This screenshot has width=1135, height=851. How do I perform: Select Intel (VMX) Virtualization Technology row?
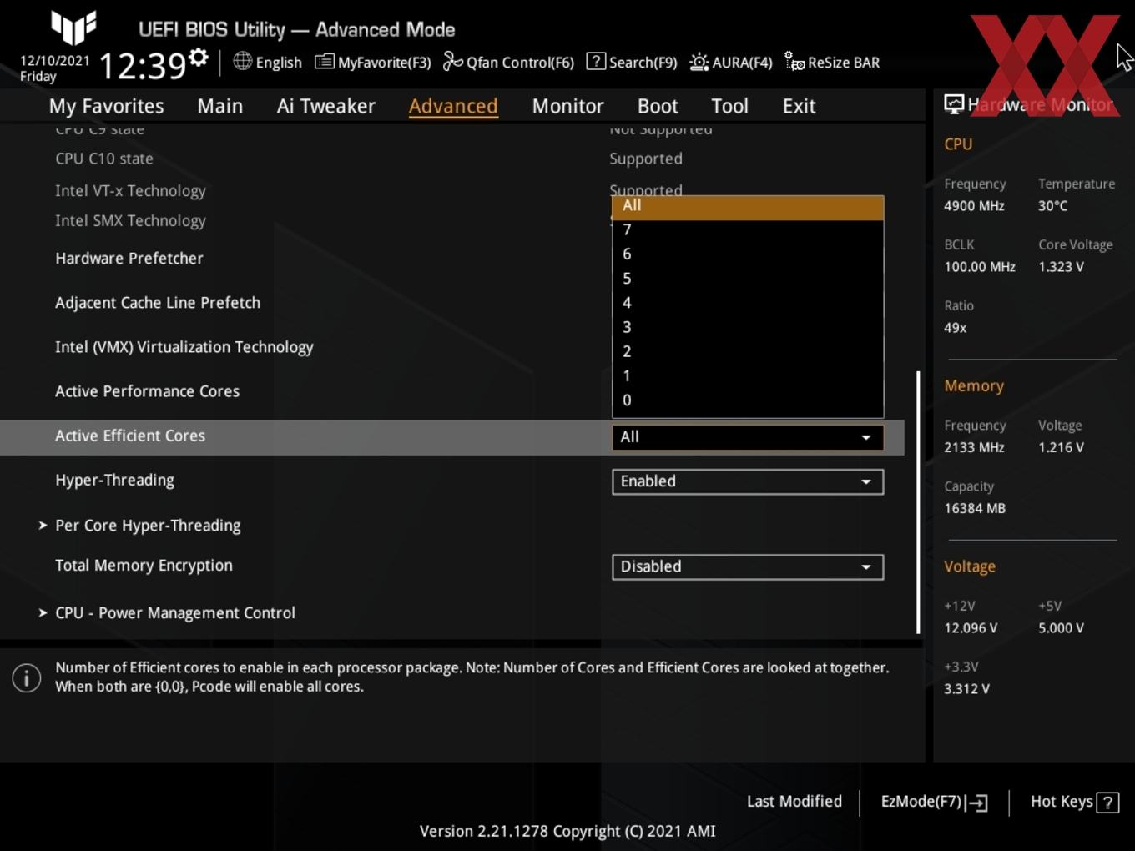click(184, 346)
